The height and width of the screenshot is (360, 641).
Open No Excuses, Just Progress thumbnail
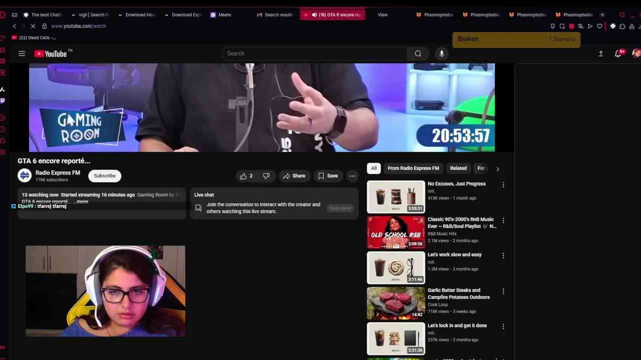pyautogui.click(x=396, y=197)
